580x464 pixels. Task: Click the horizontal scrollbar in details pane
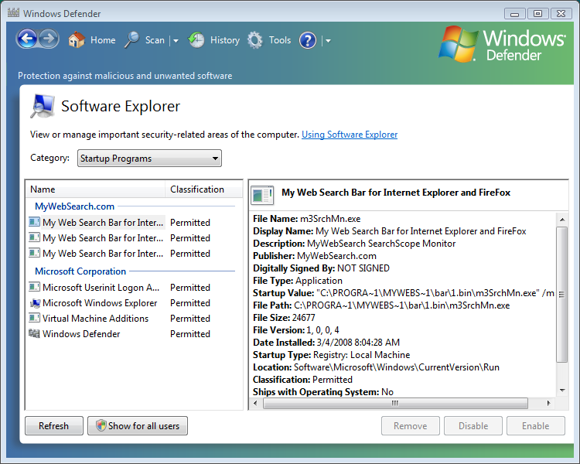click(394, 403)
